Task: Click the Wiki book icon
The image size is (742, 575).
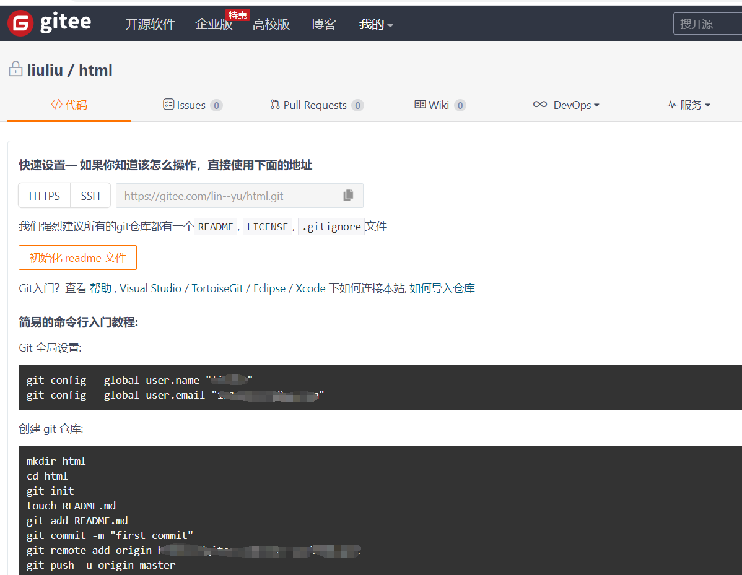Action: coord(420,104)
